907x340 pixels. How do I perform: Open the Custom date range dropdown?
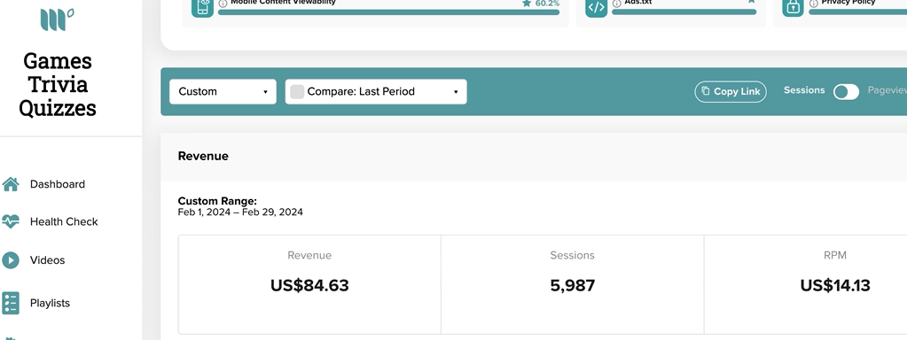[x=223, y=92]
